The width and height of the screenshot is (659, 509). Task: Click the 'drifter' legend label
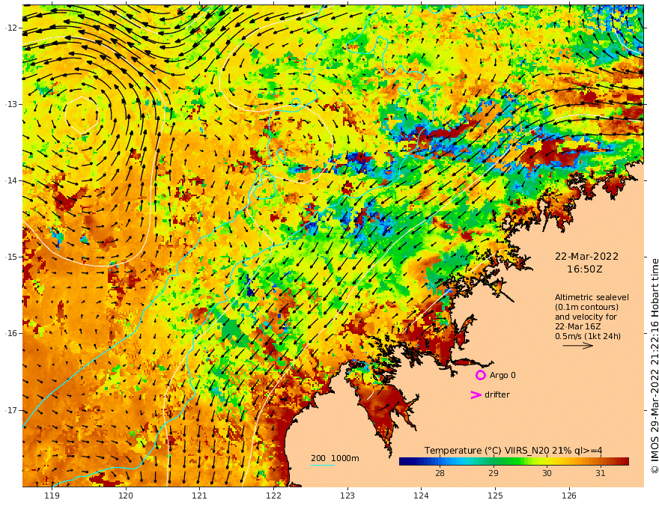click(x=497, y=394)
